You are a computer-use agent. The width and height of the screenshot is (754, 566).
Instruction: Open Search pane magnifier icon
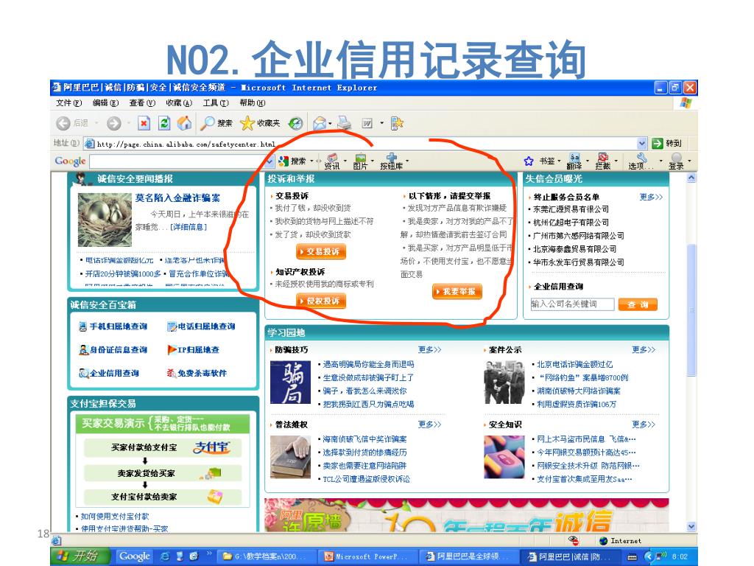(207, 124)
